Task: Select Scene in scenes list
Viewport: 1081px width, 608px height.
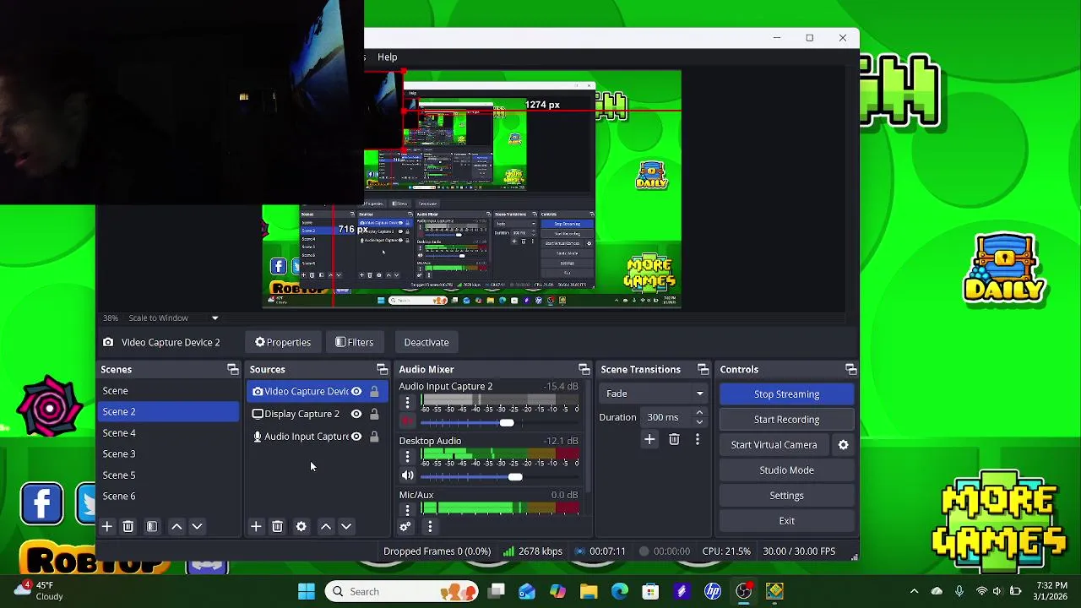Action: click(x=168, y=391)
